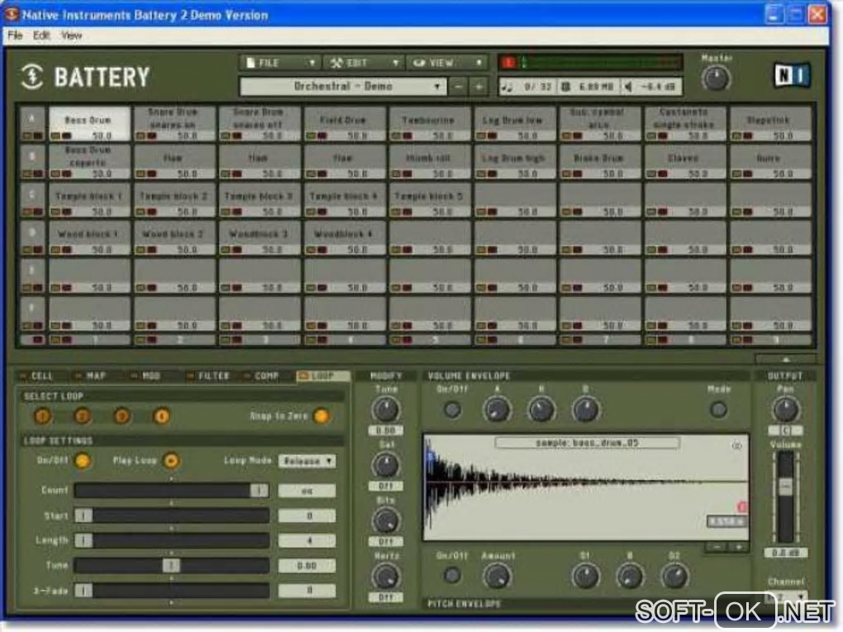Switch to the CELL tab
Viewport: 843px width, 632px height.
pyautogui.click(x=36, y=376)
